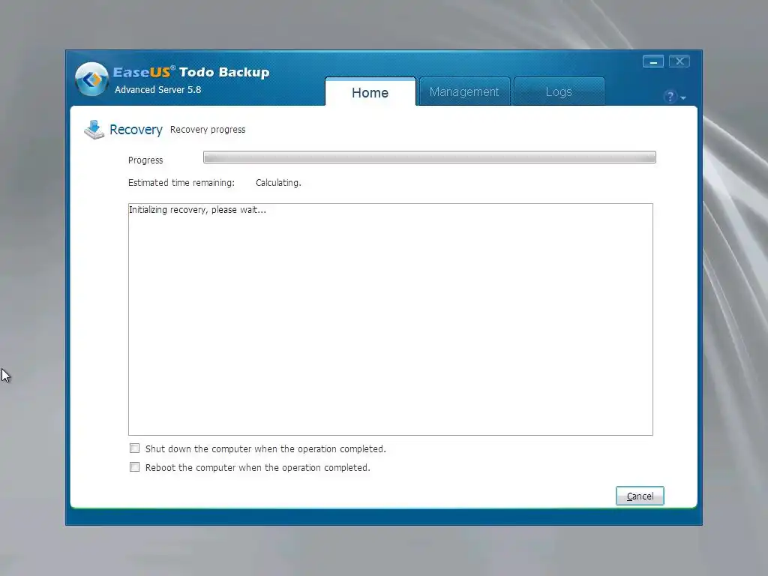Minimize the Todo Backup window
Screen dimensions: 768x576
point(653,61)
